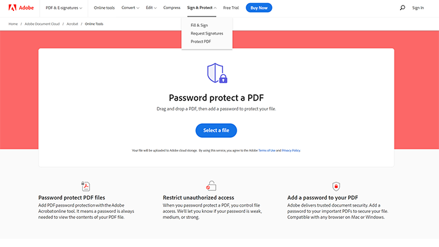The image size is (439, 247).
Task: Click the PDF file lock icon
Action: point(86,186)
